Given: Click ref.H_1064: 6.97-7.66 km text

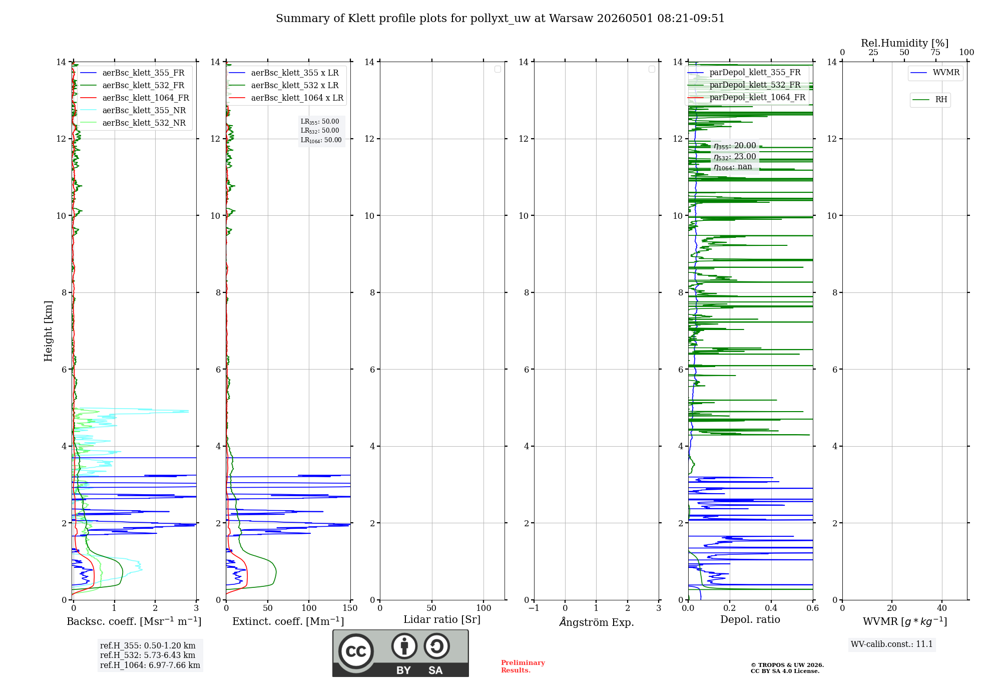Looking at the screenshot, I should point(150,665).
